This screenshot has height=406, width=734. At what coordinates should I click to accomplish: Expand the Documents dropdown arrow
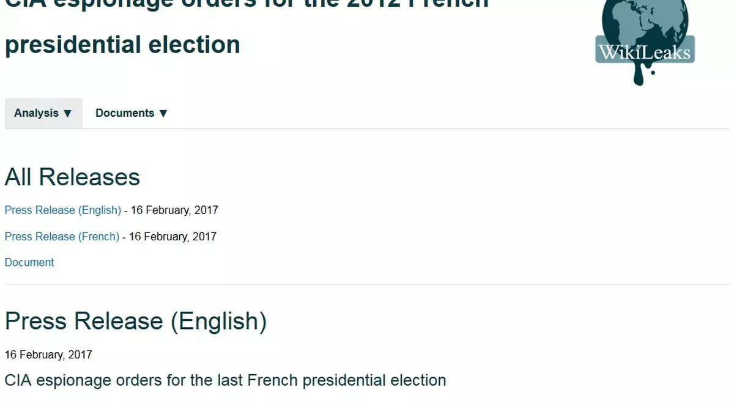click(163, 114)
